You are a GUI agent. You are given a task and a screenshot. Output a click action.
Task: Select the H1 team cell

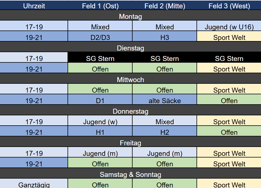[100, 132]
